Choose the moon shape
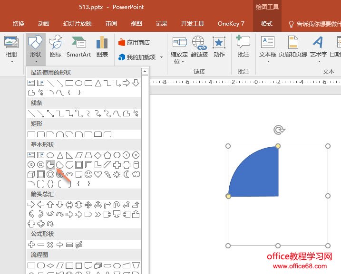 coord(127,174)
